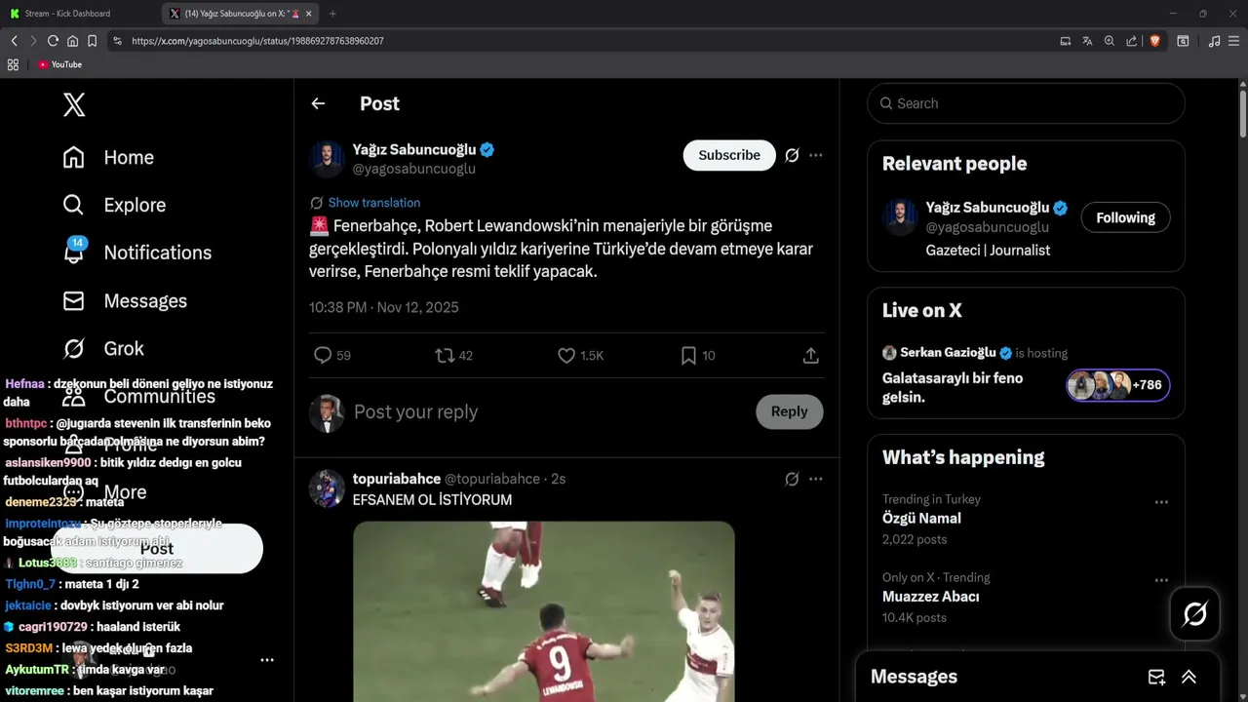The height and width of the screenshot is (702, 1248).
Task: Click the Reply button
Action: (790, 411)
